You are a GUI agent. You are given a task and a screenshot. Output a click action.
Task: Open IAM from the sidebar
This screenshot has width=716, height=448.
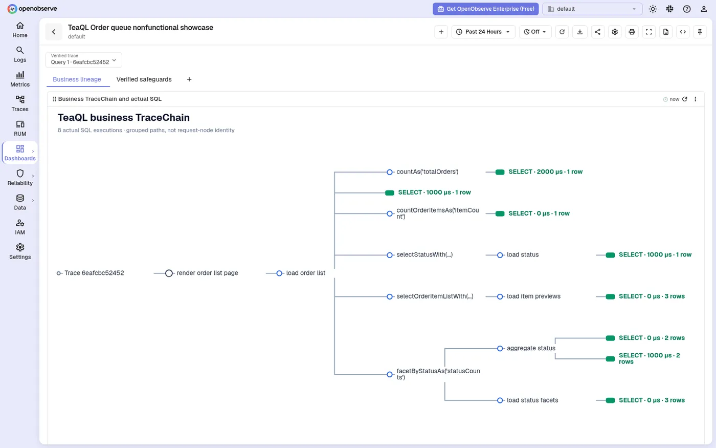click(20, 227)
